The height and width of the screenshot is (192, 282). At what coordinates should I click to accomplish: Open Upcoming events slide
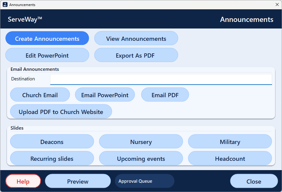click(x=141, y=158)
